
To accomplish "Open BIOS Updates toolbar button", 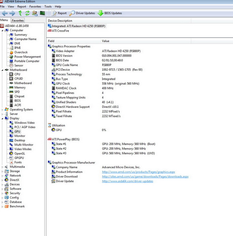I will (x=110, y=13).
